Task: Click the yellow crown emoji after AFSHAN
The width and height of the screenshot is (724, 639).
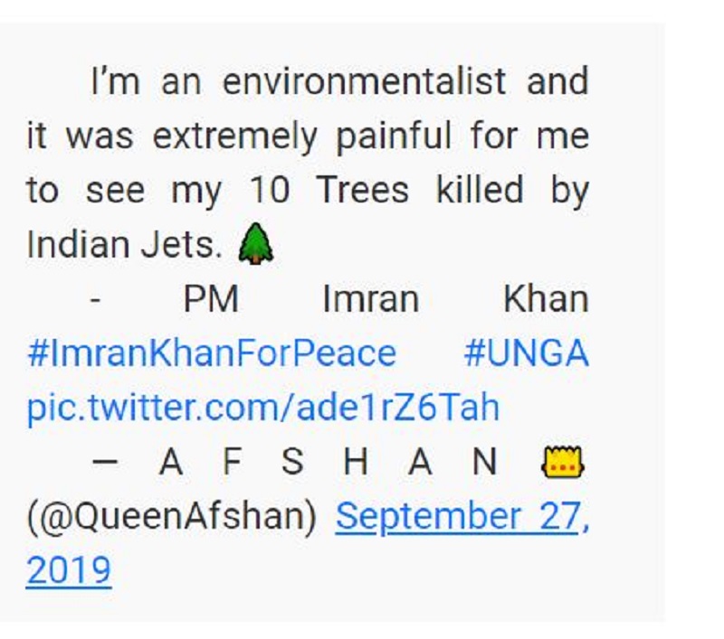Action: tap(563, 462)
